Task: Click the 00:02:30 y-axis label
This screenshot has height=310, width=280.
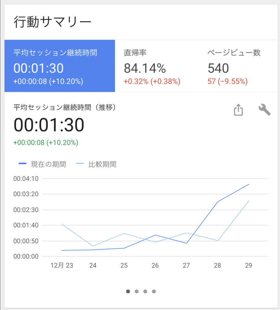Action: point(26,210)
